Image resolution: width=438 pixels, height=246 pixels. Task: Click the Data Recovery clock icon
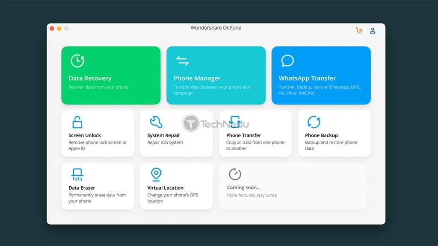(x=77, y=61)
